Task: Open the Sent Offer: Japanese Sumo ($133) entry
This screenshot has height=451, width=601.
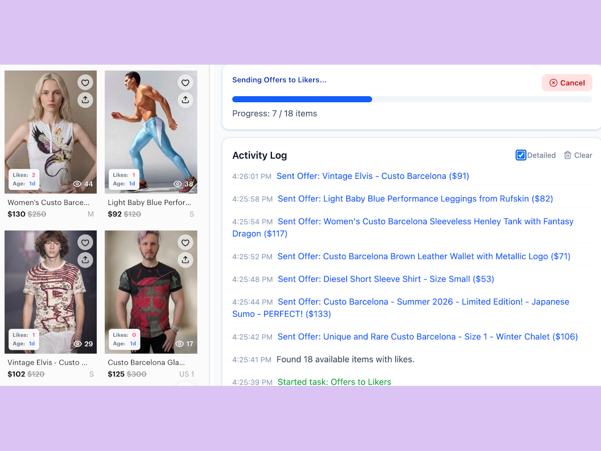Action: pyautogui.click(x=401, y=308)
